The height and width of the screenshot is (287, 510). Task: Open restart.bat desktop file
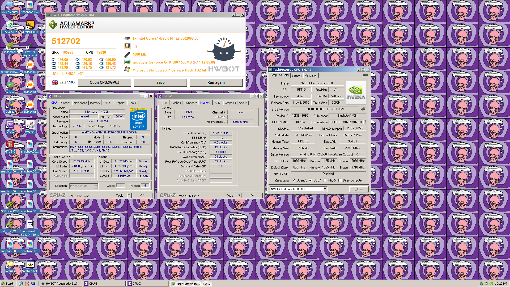pos(30,266)
